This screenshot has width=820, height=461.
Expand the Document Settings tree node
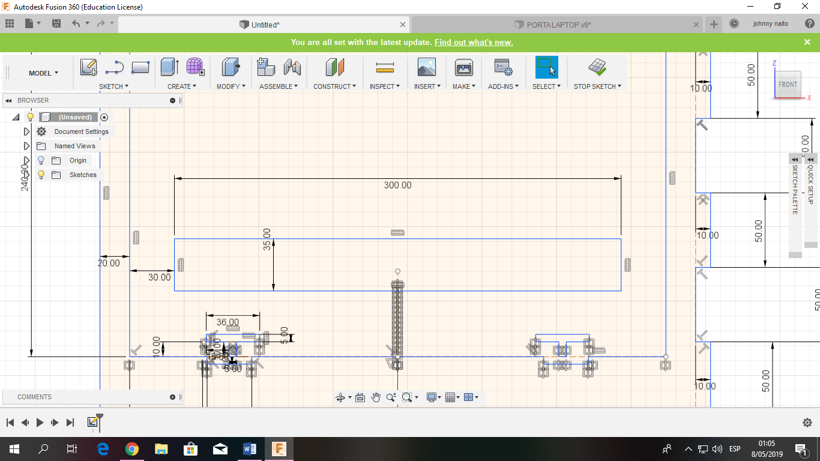coord(26,131)
